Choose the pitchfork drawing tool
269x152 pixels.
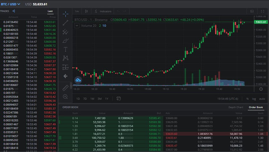(x=66, y=32)
